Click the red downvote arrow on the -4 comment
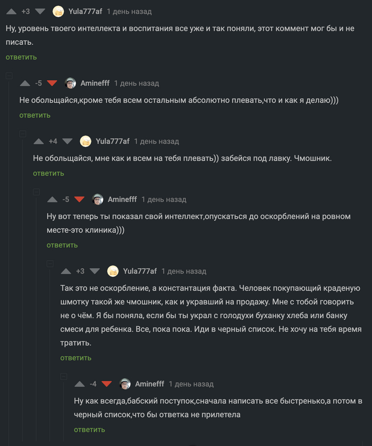This screenshot has height=446, width=372. 107,384
